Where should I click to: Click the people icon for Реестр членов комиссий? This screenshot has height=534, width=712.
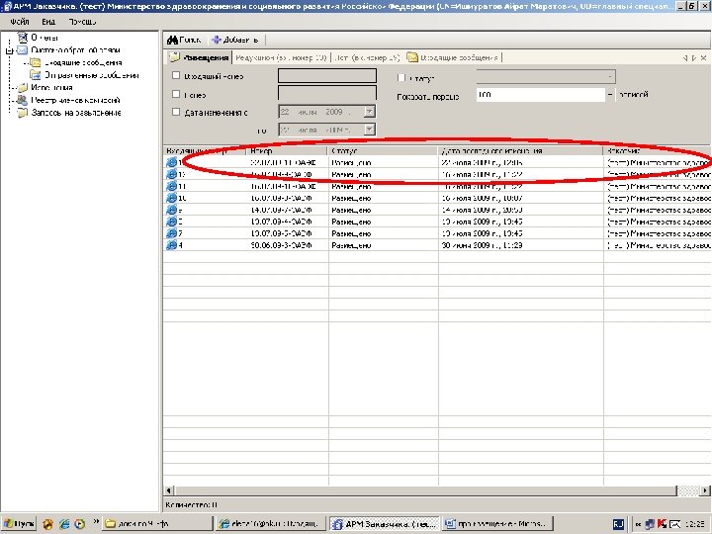click(x=22, y=100)
